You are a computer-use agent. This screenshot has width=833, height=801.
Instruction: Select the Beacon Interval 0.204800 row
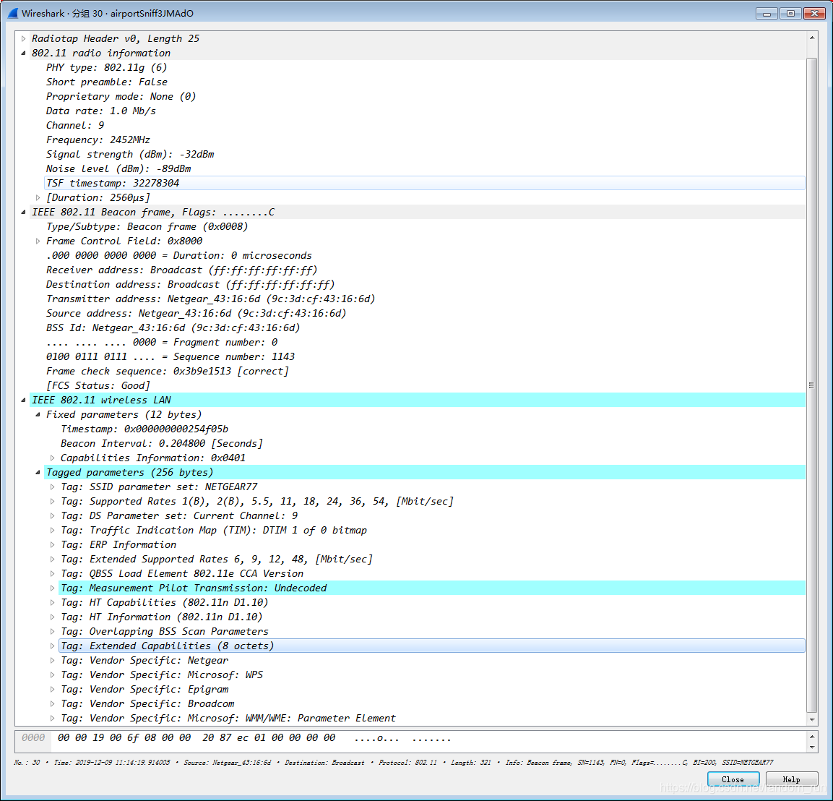tap(432, 443)
